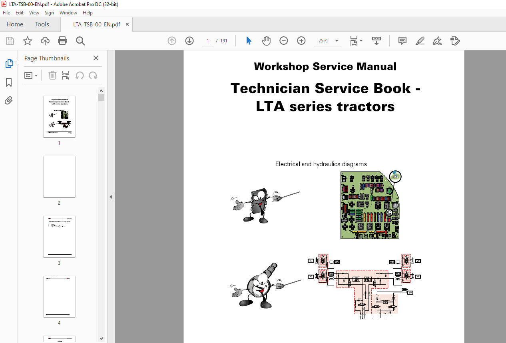Open the Sign document pen icon
This screenshot has height=343, width=506.
437,41
